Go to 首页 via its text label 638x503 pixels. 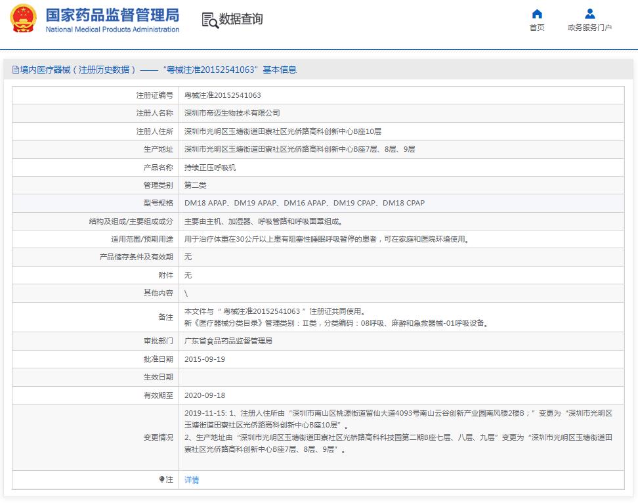pyautogui.click(x=537, y=28)
